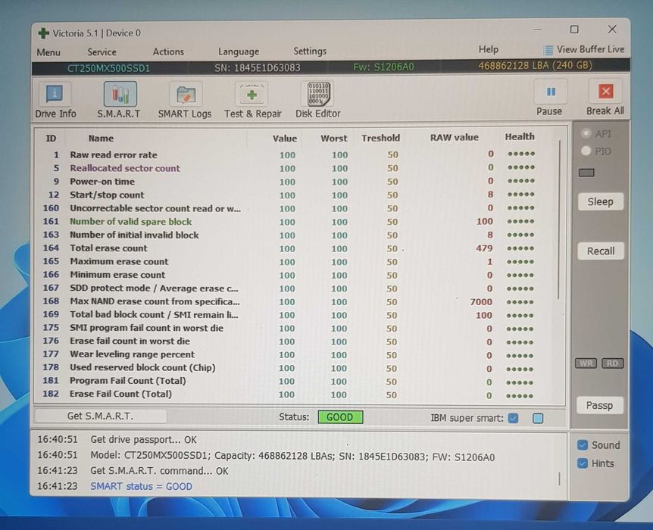The height and width of the screenshot is (530, 653).
Task: Toggle the Hints checkbox
Action: pyautogui.click(x=583, y=463)
